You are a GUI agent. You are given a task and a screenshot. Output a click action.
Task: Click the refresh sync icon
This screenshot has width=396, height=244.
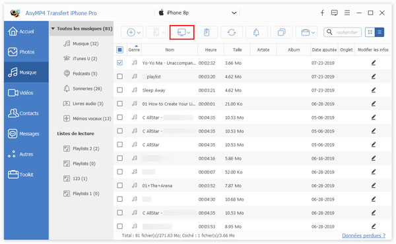[x=232, y=32]
